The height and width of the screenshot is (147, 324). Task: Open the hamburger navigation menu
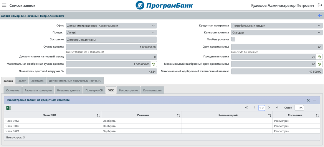(x=4, y=5)
